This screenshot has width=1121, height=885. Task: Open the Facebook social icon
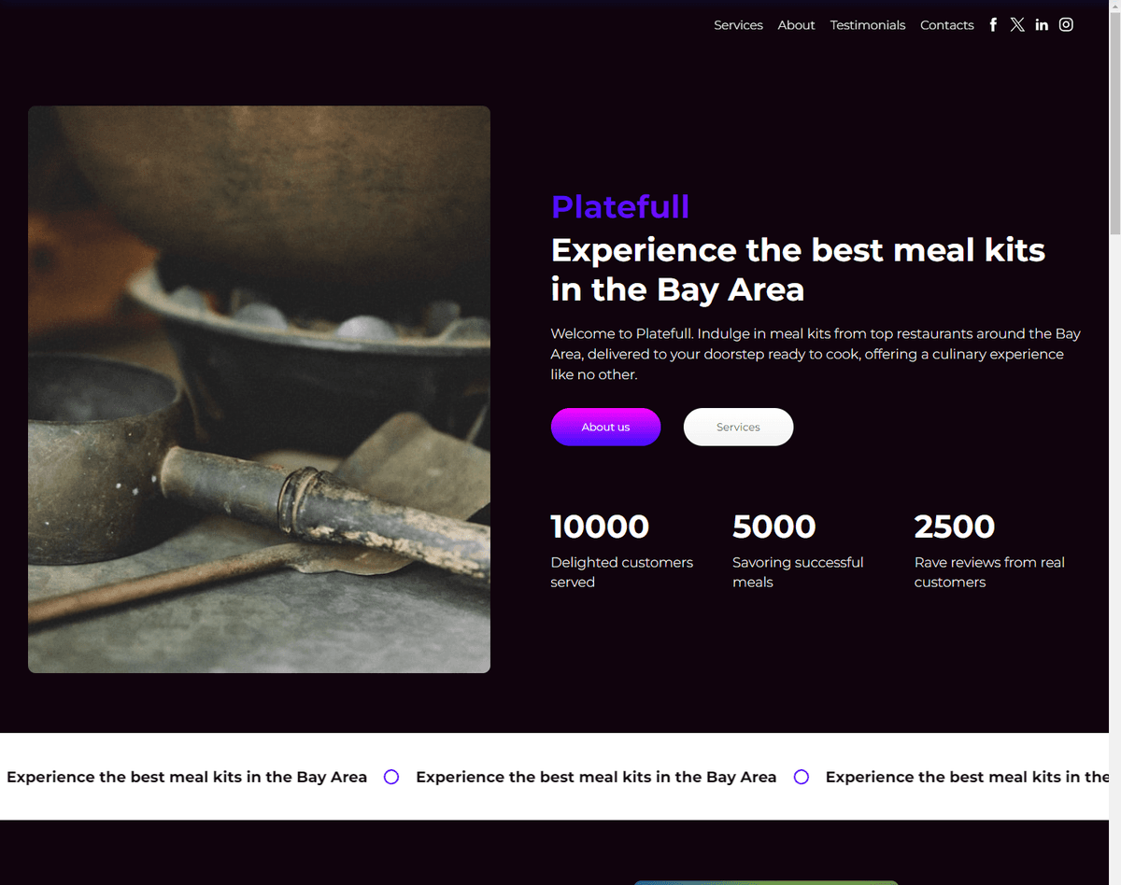coord(993,25)
